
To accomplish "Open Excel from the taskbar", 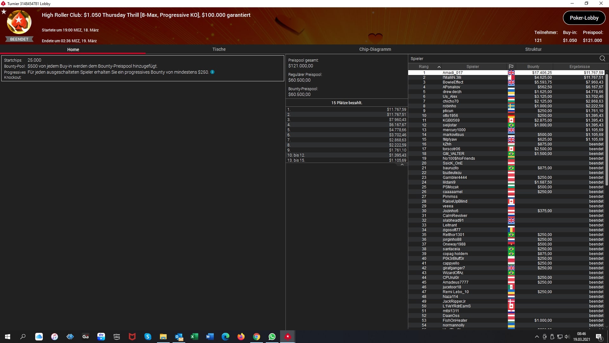I will click(x=194, y=337).
